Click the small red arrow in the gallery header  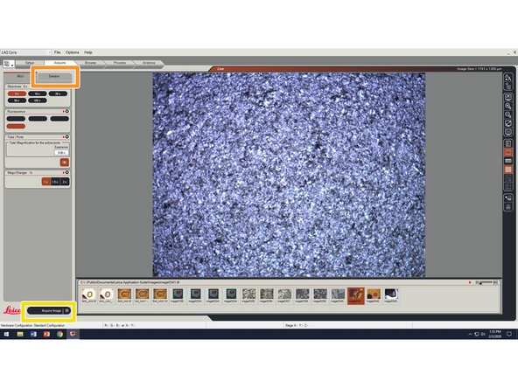click(470, 283)
